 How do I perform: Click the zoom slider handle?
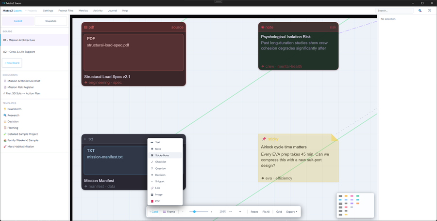pyautogui.click(x=195, y=212)
